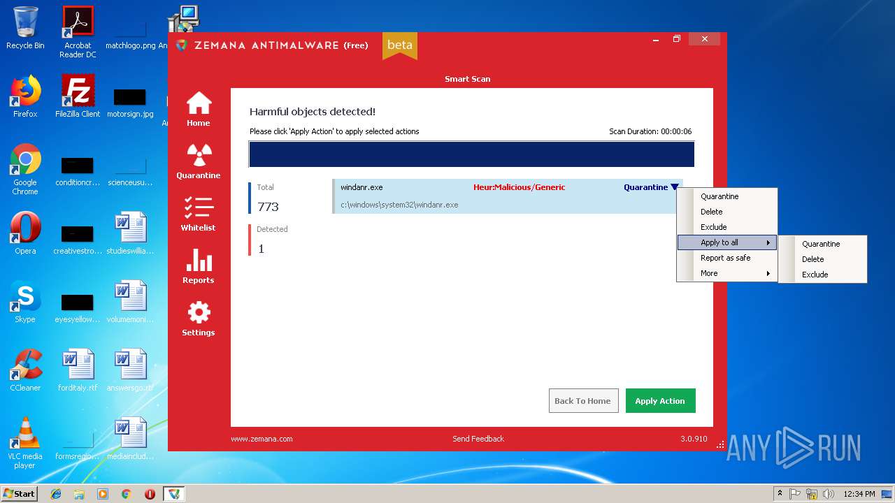Open media player taskbar icon

click(103, 494)
